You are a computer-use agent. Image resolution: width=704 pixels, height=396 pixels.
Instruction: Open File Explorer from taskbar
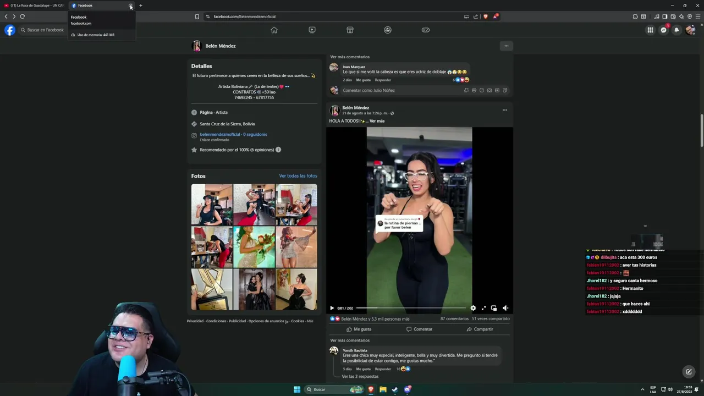pos(383,389)
